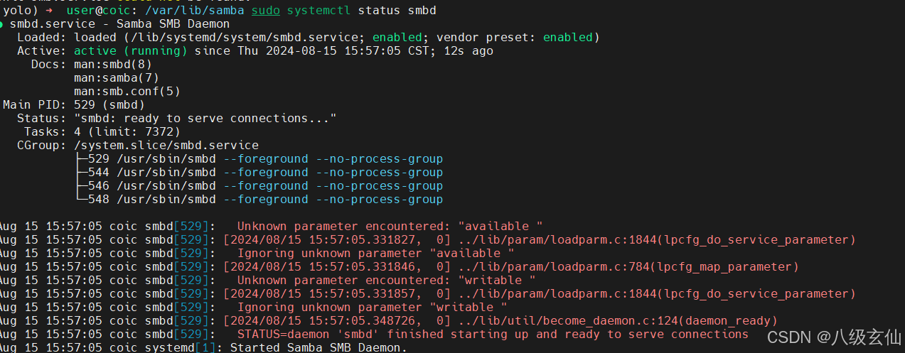Image resolution: width=905 pixels, height=353 pixels.
Task: Select 'smbd.service - Samba SMB Daemon' heading
Action: 119,24
